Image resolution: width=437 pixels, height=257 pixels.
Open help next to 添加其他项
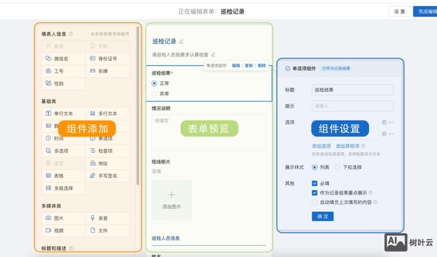(x=363, y=146)
